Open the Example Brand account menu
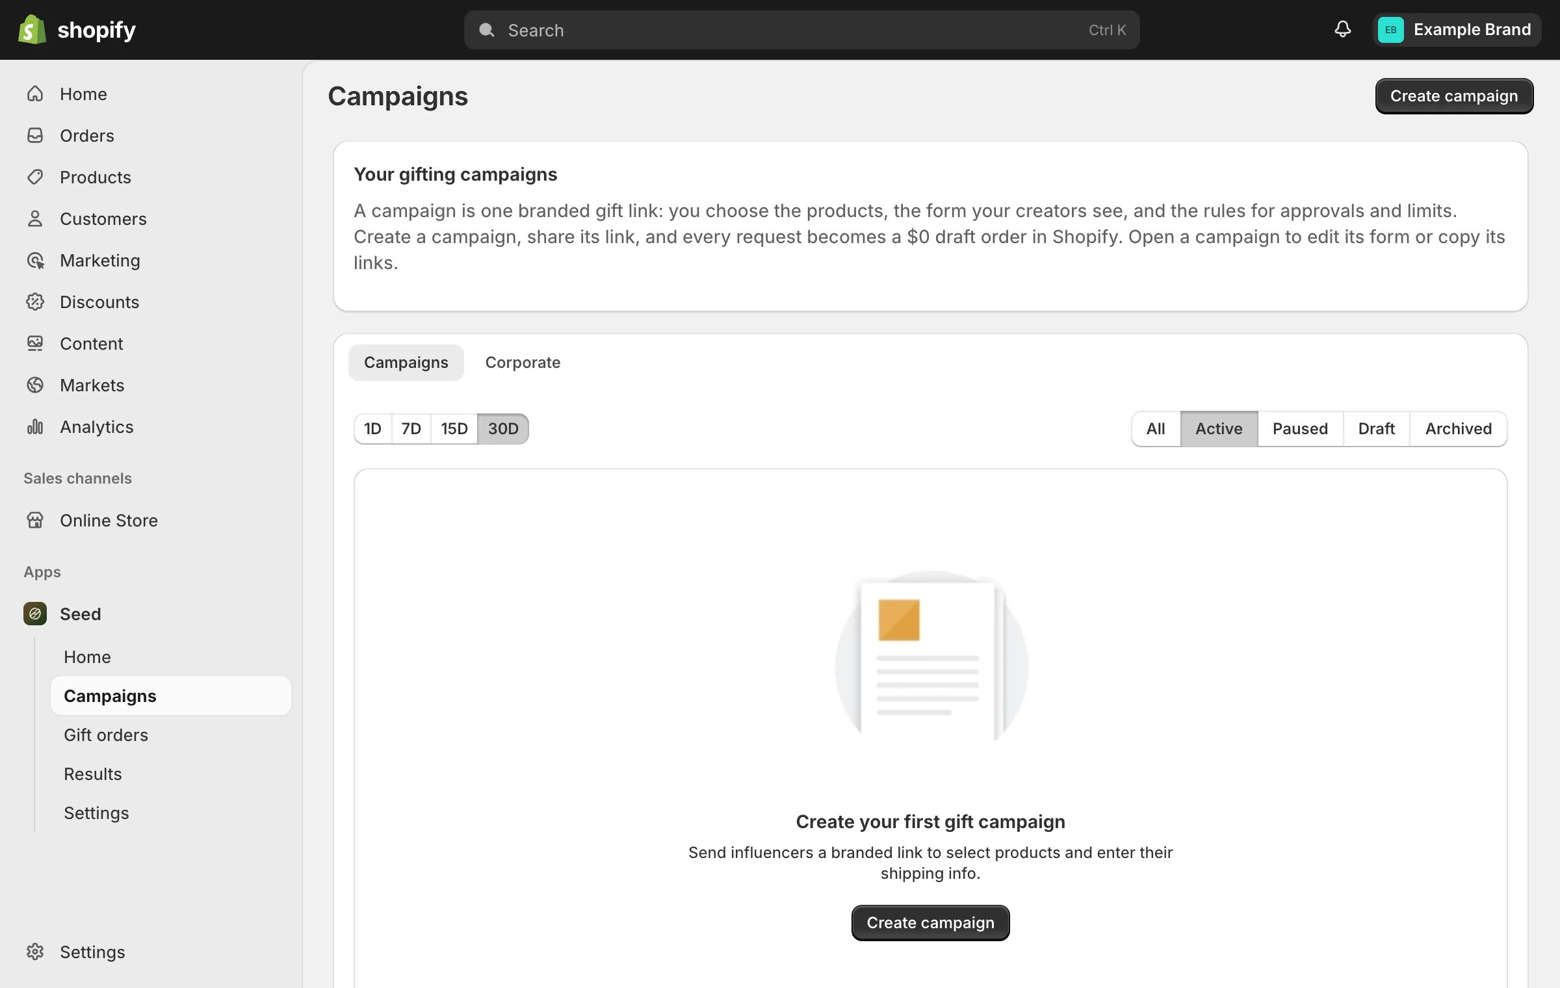Image resolution: width=1560 pixels, height=988 pixels. [1457, 30]
